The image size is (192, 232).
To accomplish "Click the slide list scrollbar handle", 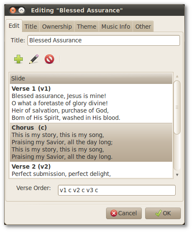I will click(177, 107).
